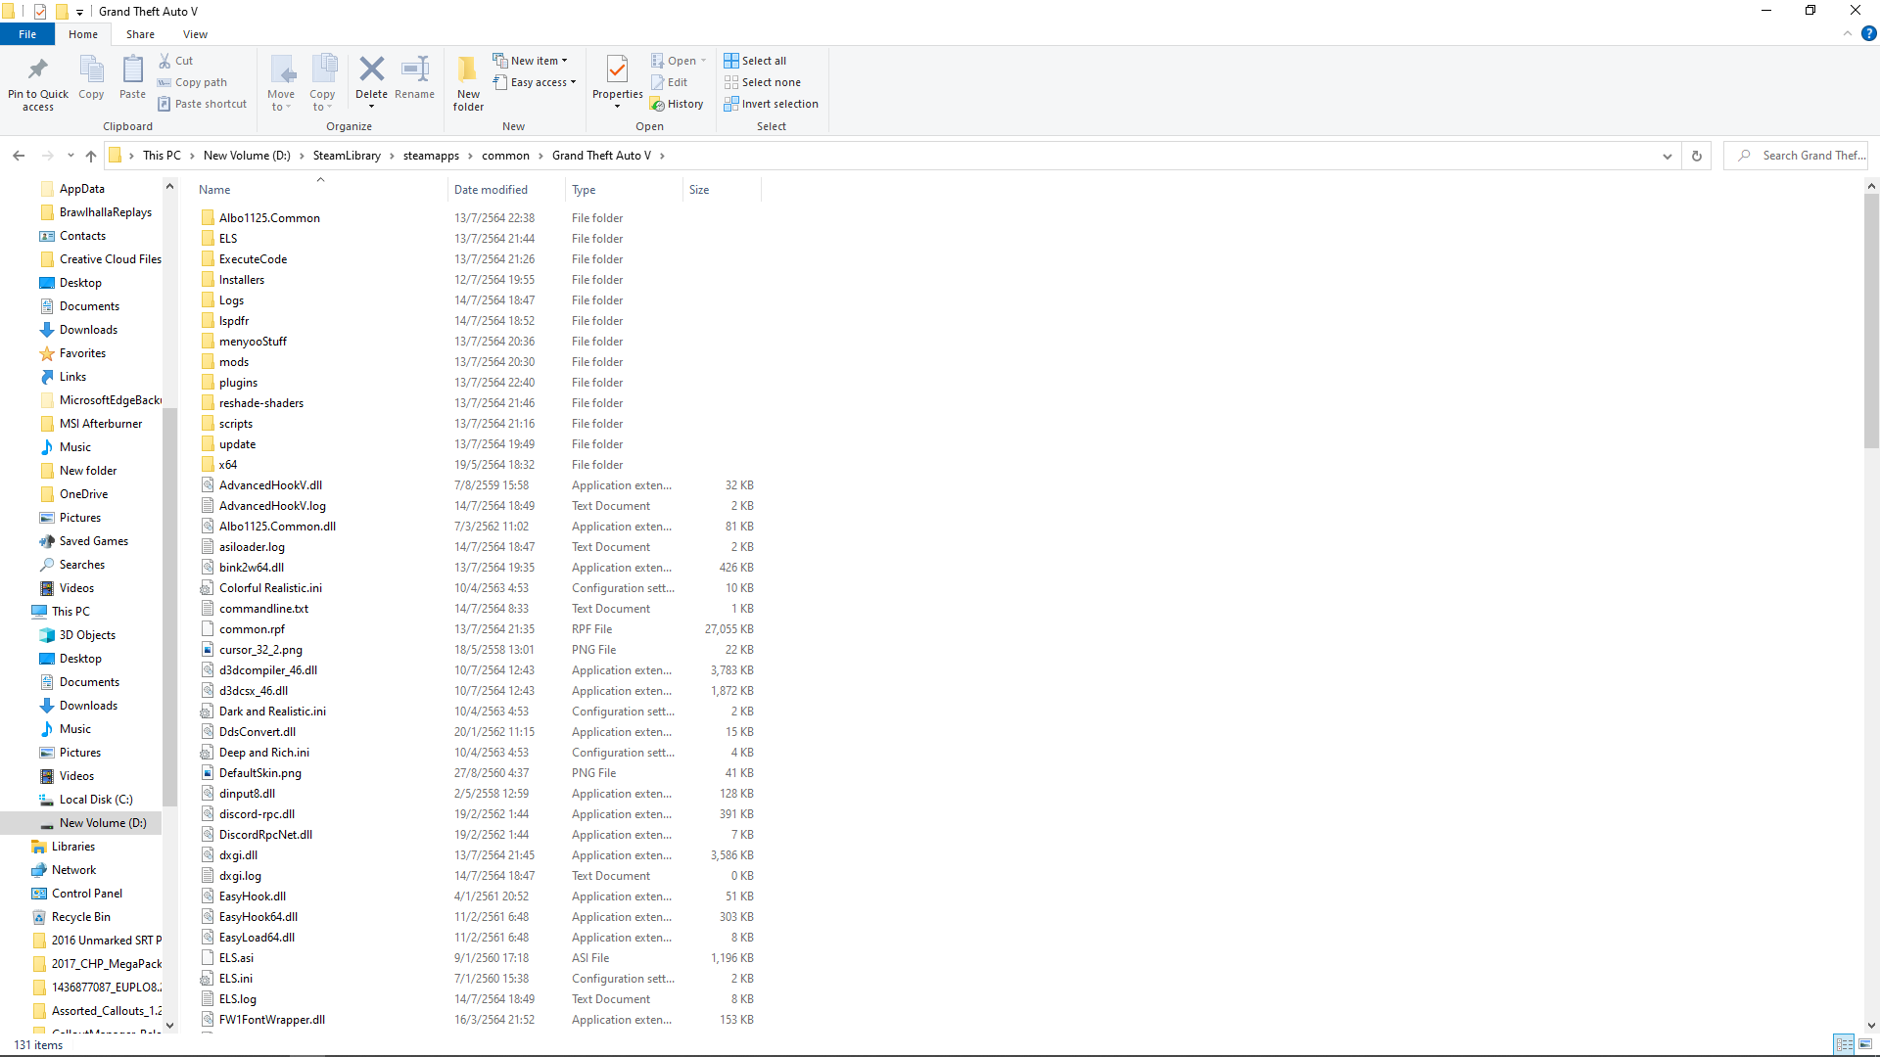The width and height of the screenshot is (1880, 1057).
Task: Expand address bar history dropdown
Action: (x=1668, y=156)
